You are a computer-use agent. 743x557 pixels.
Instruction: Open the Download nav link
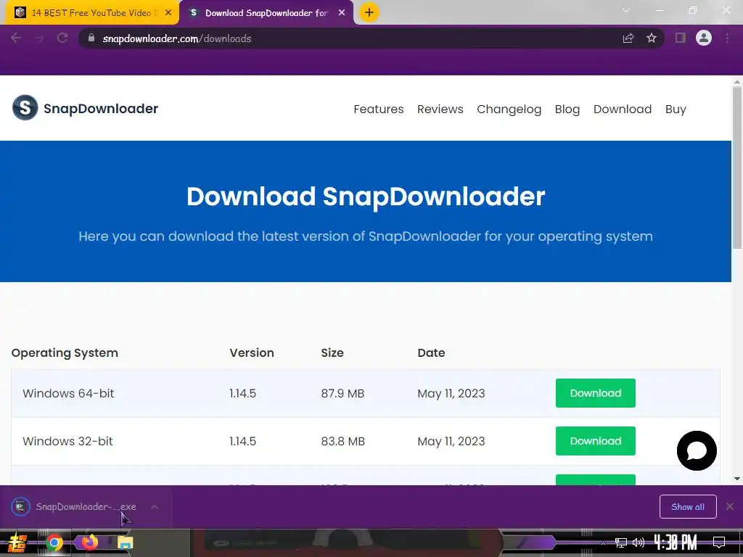click(x=623, y=109)
